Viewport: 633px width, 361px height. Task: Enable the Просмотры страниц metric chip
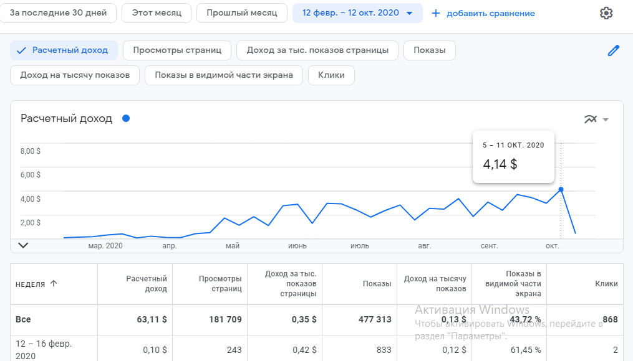177,50
